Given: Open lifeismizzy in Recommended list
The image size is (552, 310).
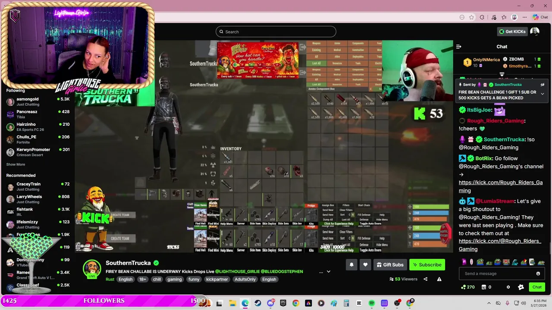Looking at the screenshot, I should pos(38,224).
